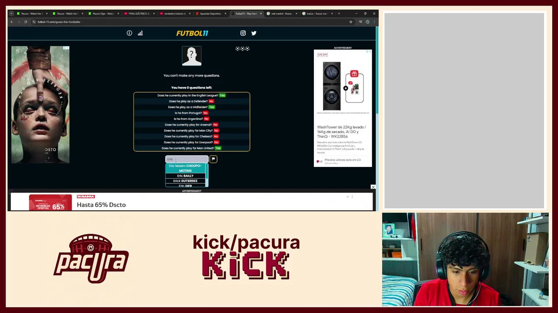This screenshot has width=558, height=313.
Task: Open the statistics bar chart icon
Action: 140,33
